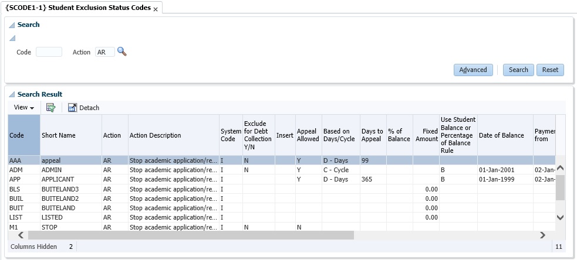Click the Short Name column header
Image resolution: width=577 pixels, height=260 pixels.
pos(71,135)
